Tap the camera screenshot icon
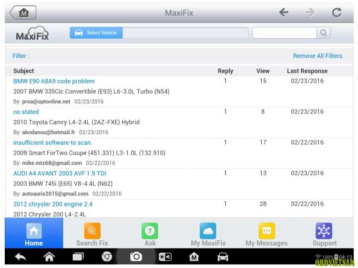The height and width of the screenshot is (268, 358). pos(136,257)
